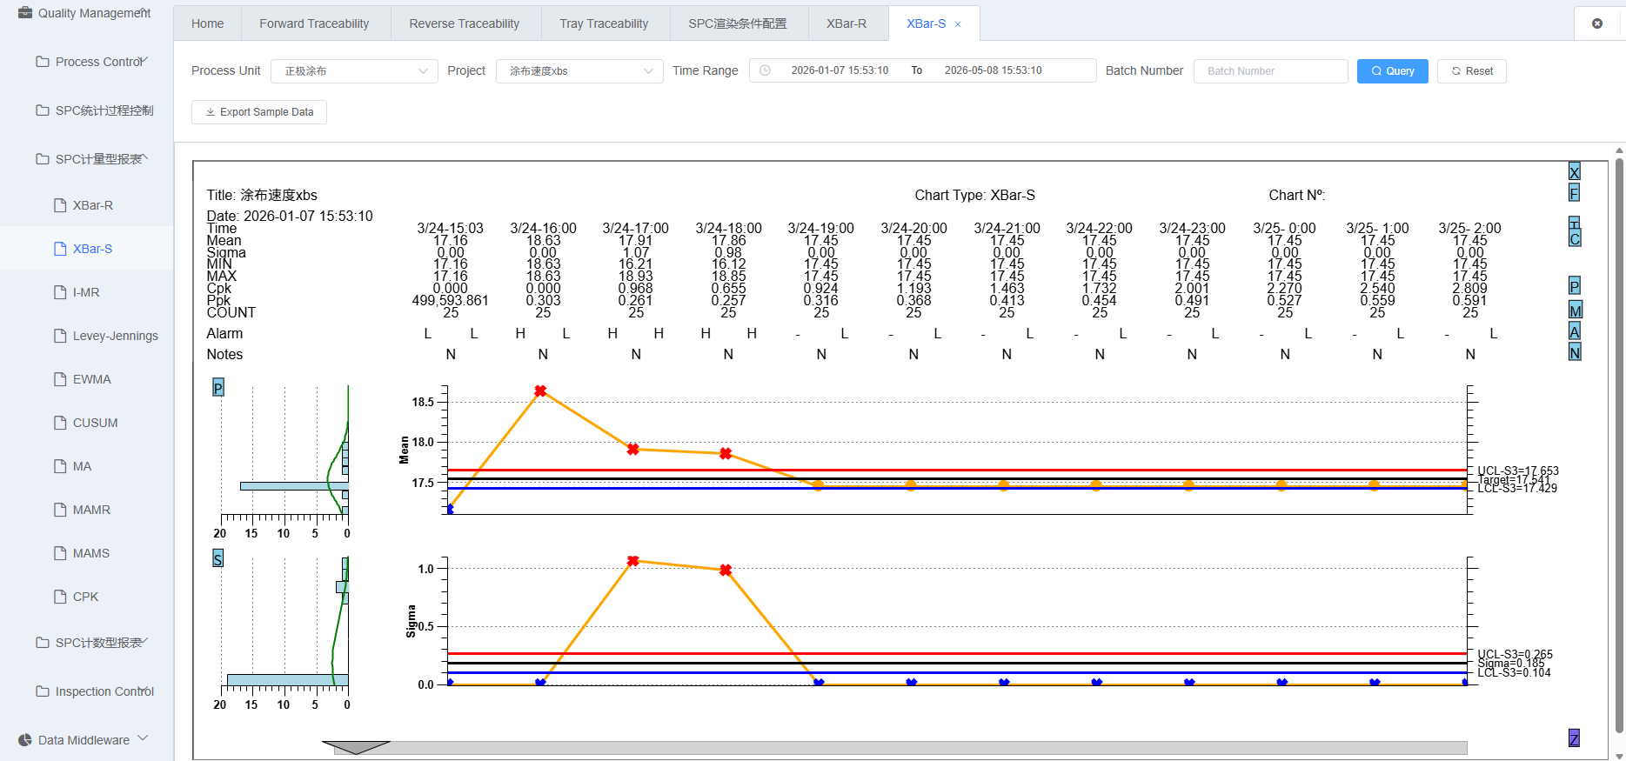Image resolution: width=1626 pixels, height=761 pixels.
Task: Click the S histogram toggle beside Sigma chart
Action: (217, 558)
